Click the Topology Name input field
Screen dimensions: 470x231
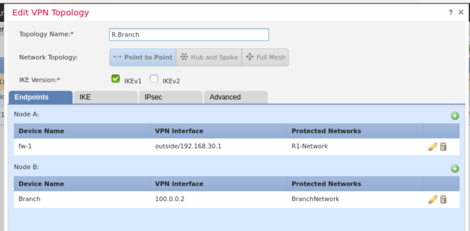click(189, 34)
